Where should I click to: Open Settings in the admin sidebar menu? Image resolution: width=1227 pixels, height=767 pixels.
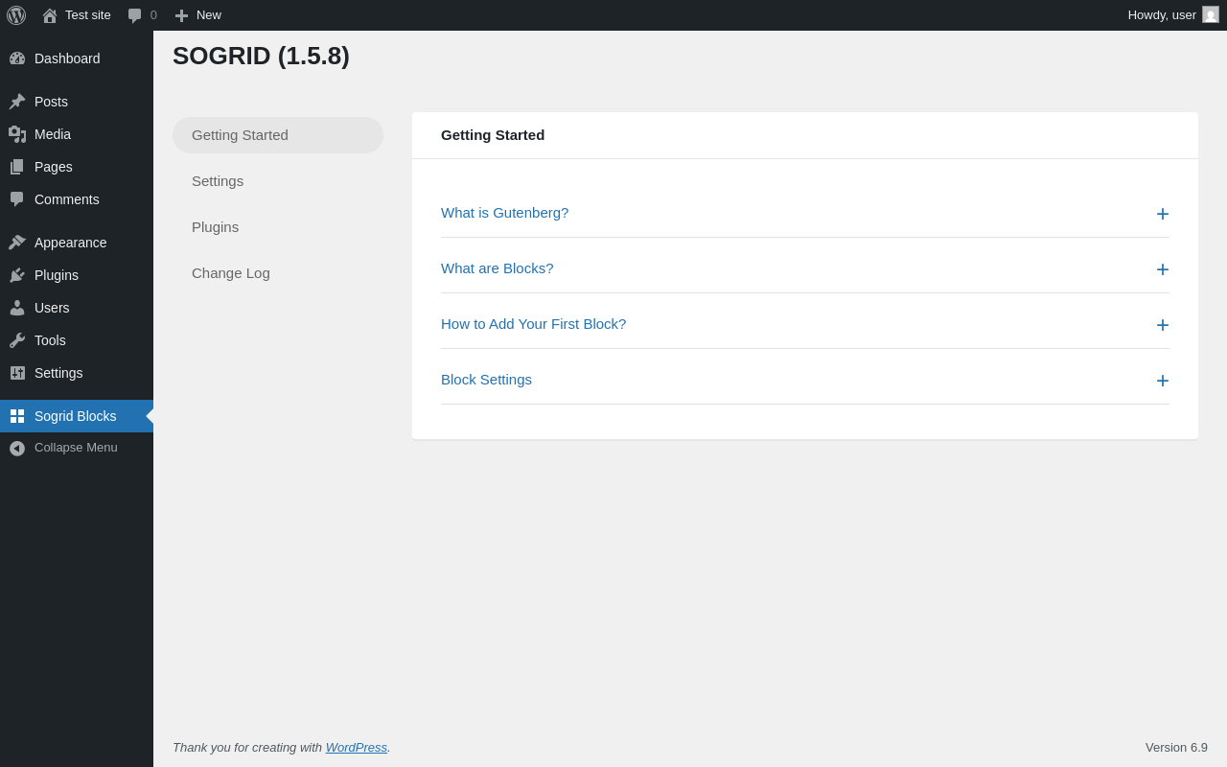pos(77,373)
